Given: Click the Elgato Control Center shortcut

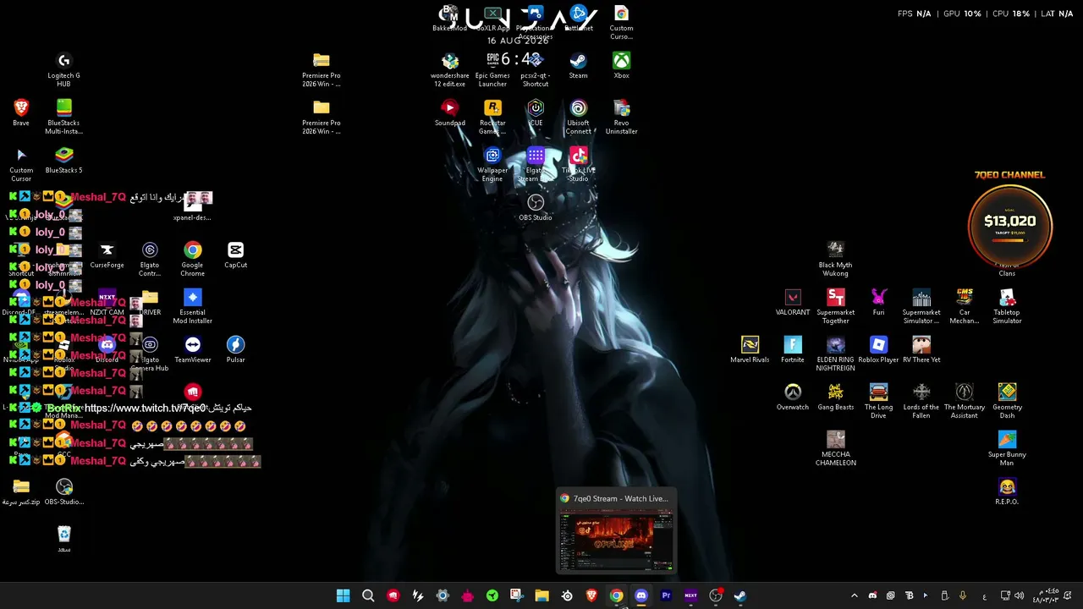Looking at the screenshot, I should point(150,259).
